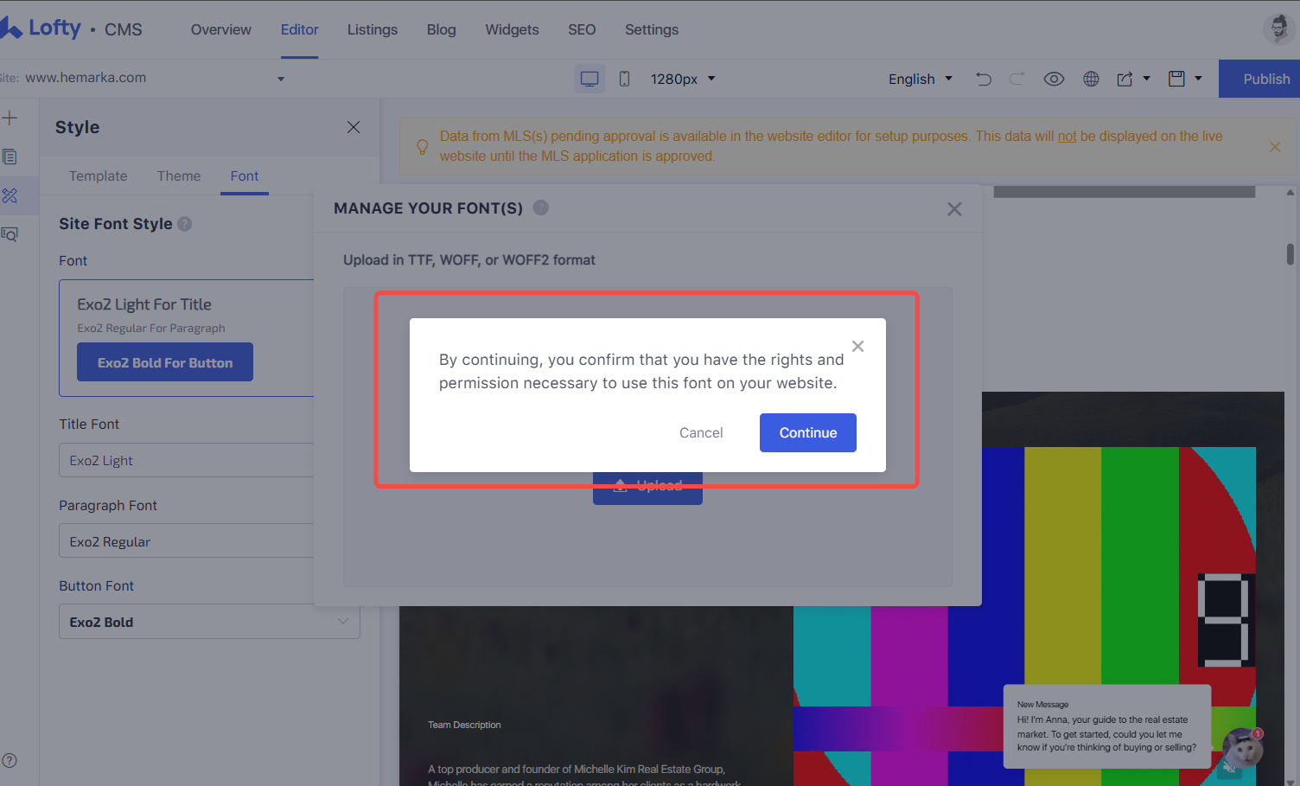Viewport: 1300px width, 786px height.
Task: Click Continue to confirm font rights
Action: click(808, 432)
